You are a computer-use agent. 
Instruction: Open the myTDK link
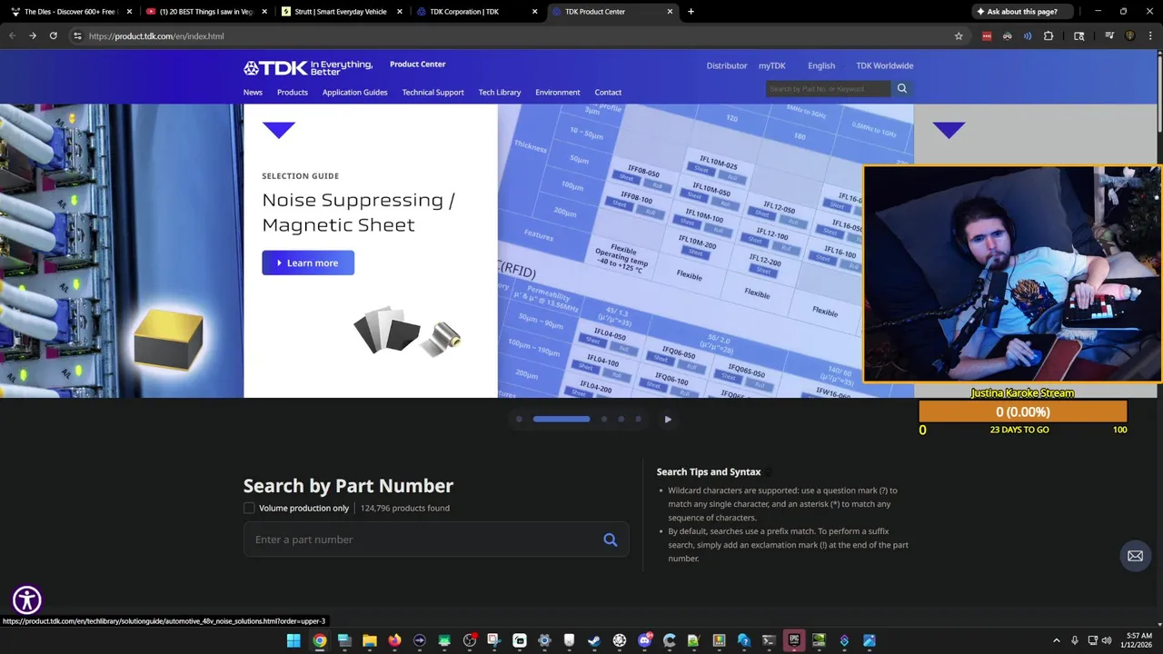click(x=772, y=65)
